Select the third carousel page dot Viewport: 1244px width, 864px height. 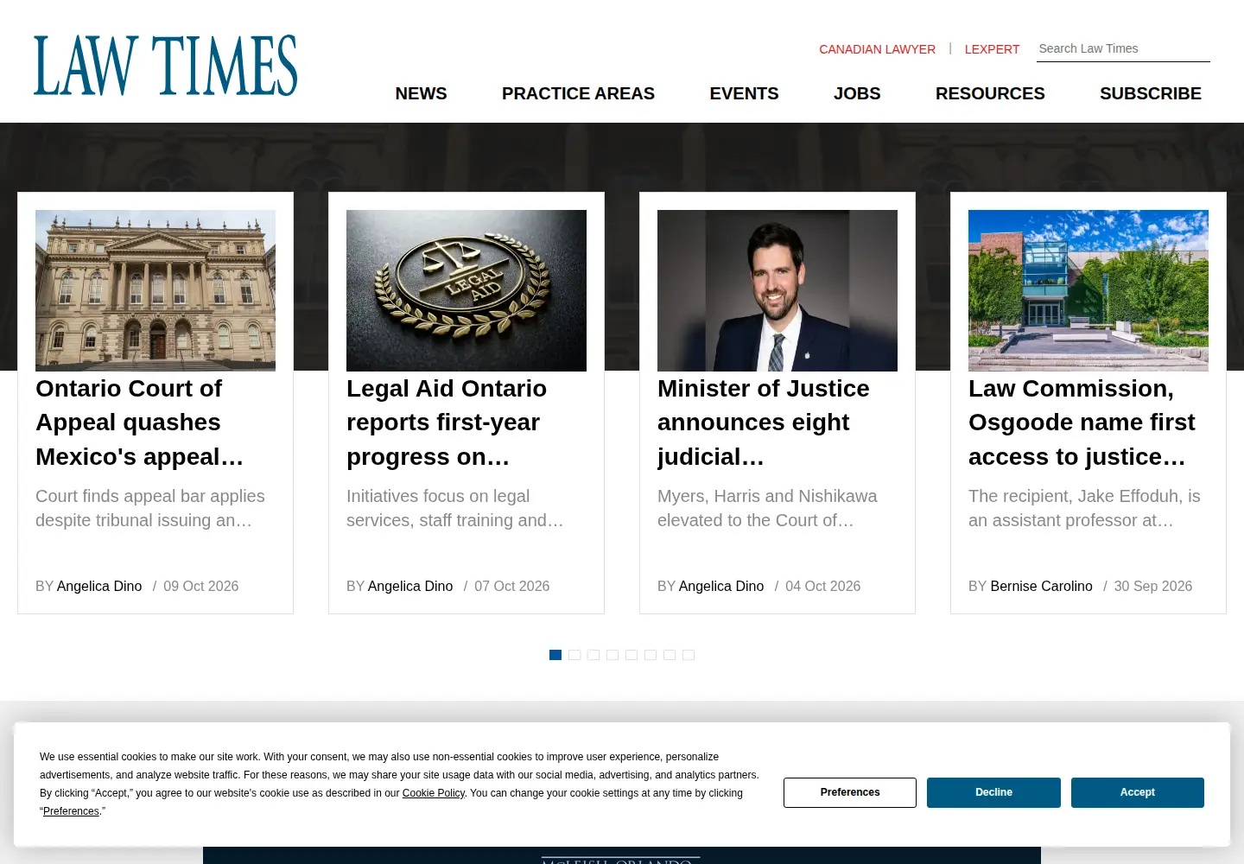coord(593,655)
